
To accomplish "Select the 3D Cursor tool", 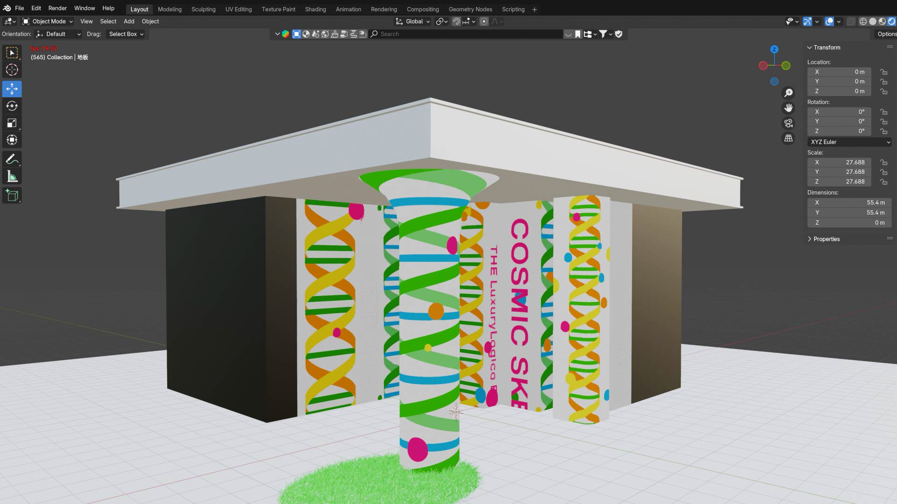I will coord(12,70).
